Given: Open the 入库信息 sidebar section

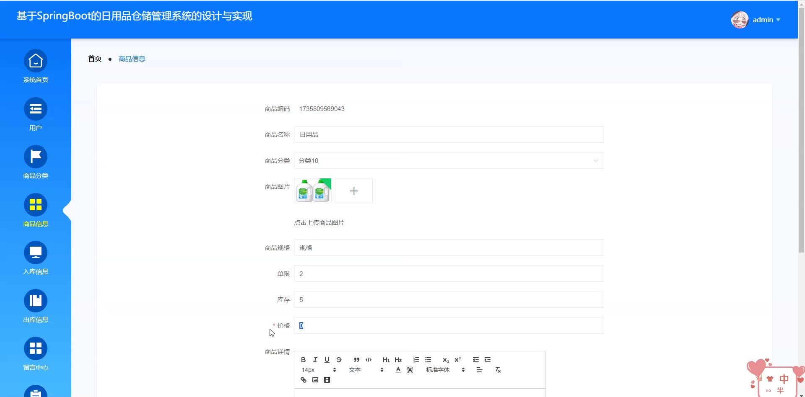Looking at the screenshot, I should [x=36, y=258].
